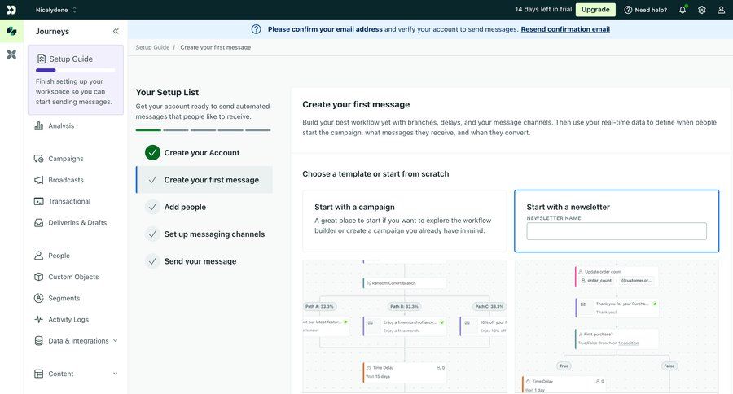Click the check mark beside Add people
Image resolution: width=733 pixels, height=394 pixels.
coord(152,207)
